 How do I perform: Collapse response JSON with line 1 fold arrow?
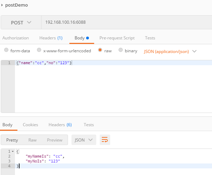[x=13, y=151]
